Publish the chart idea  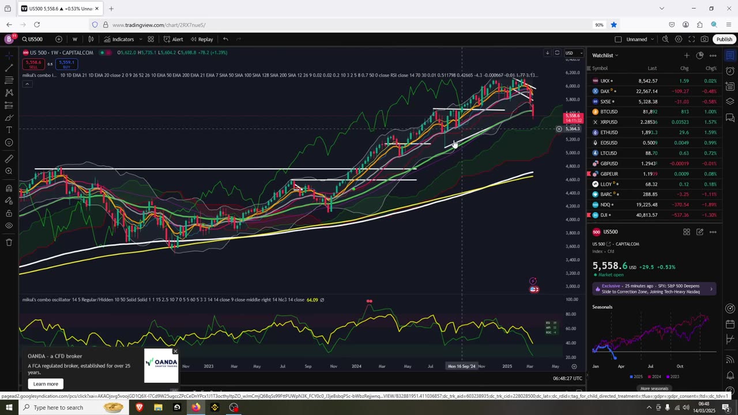click(x=724, y=39)
